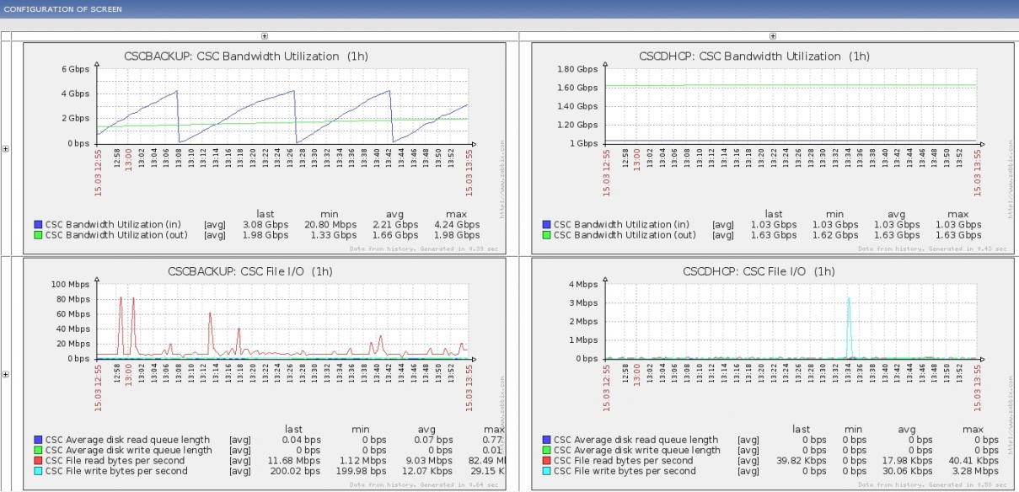Click the '30.06 Kbps' avg value
Image resolution: width=1019 pixels, height=492 pixels.
coord(906,472)
